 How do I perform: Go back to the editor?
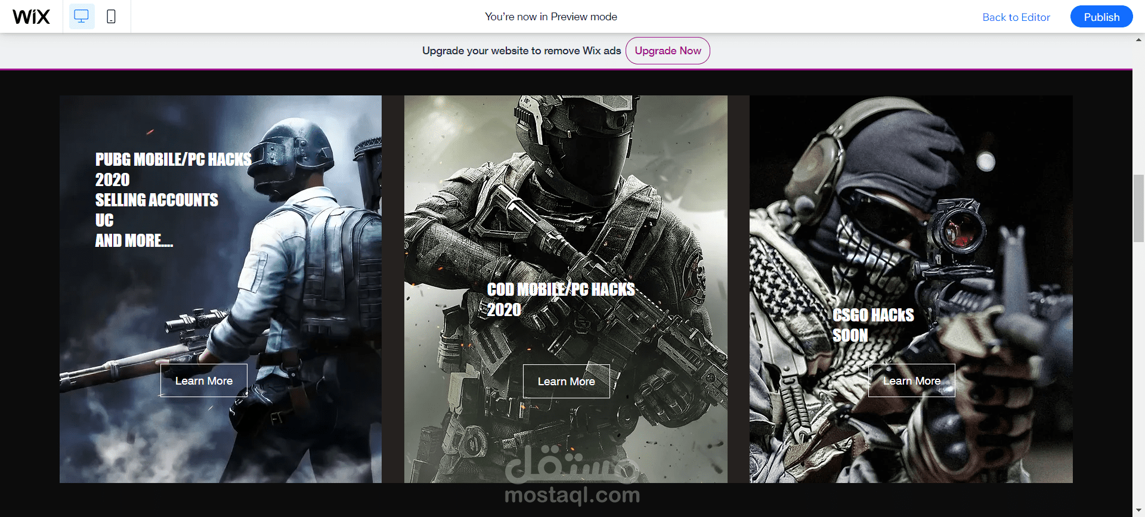coord(1016,17)
